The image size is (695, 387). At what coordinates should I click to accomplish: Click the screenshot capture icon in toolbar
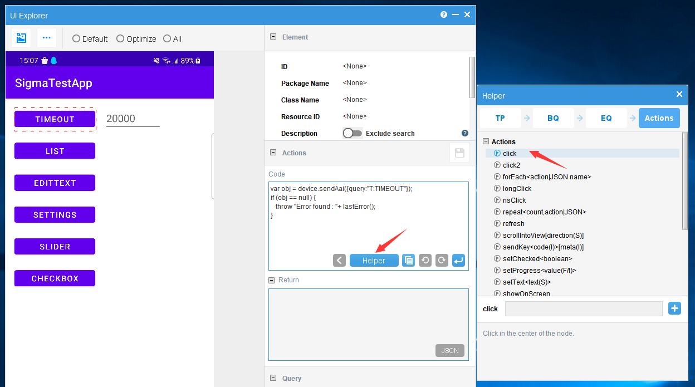[21, 38]
